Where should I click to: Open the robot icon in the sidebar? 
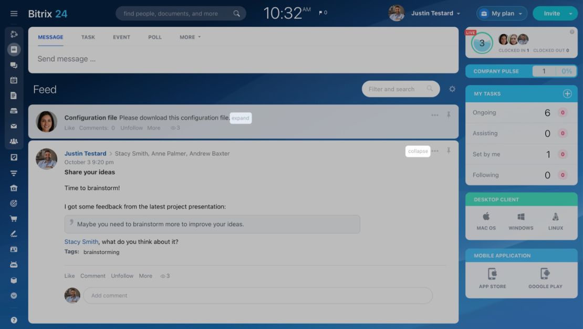(x=14, y=265)
